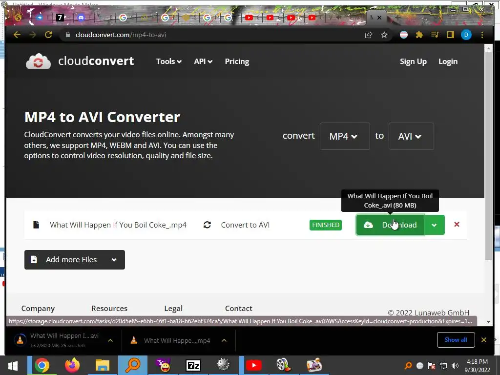Switch to the Discord browser tab
This screenshot has width=500, height=375.
(x=81, y=18)
